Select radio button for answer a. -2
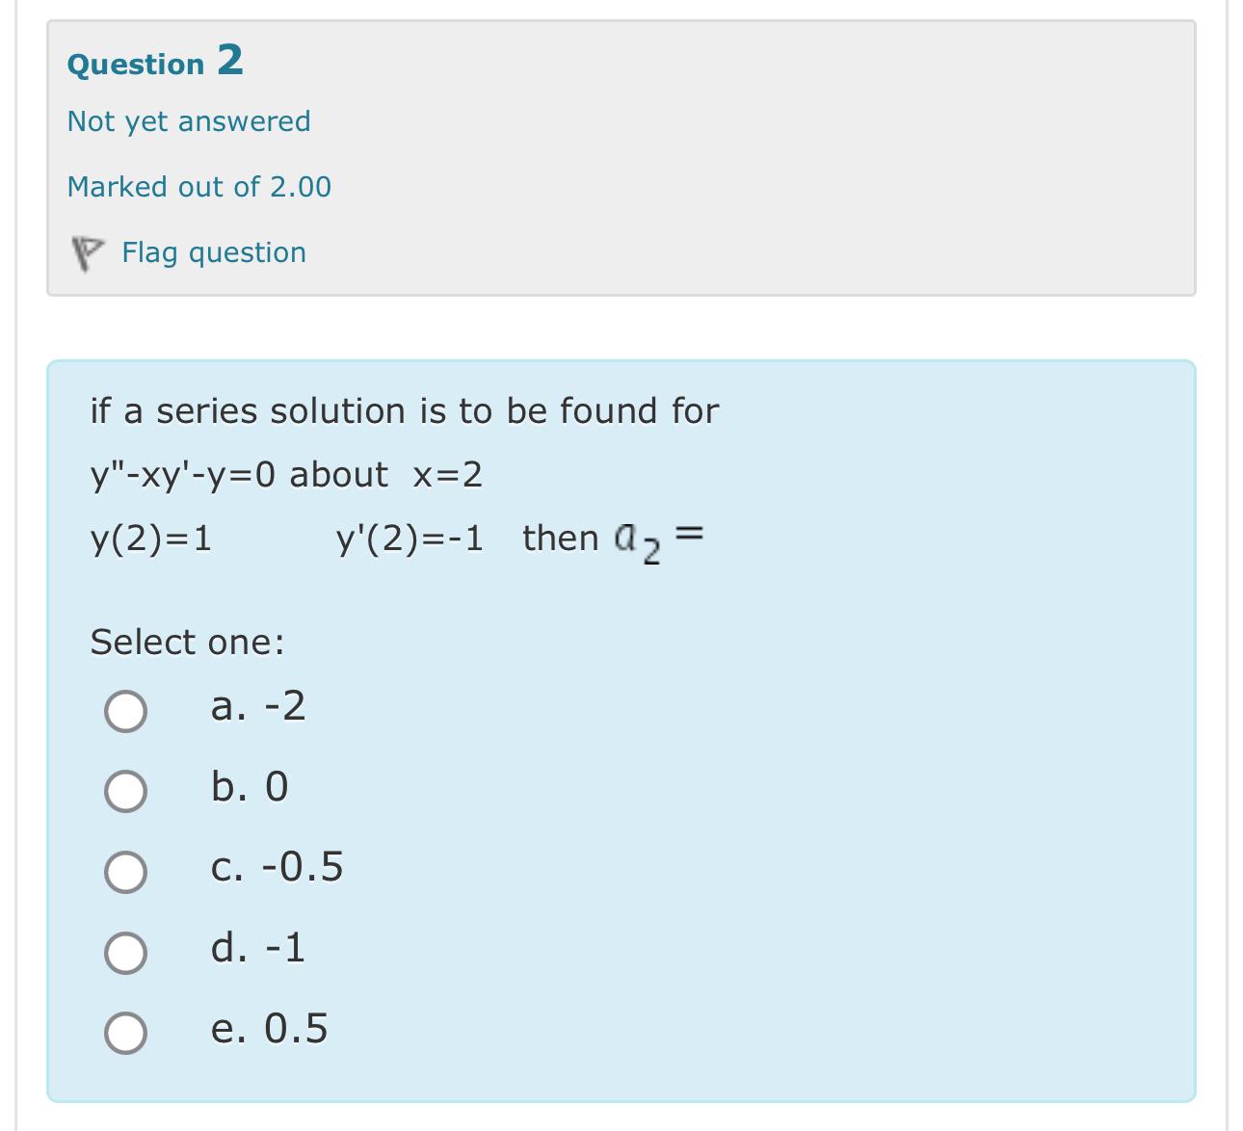Image resolution: width=1243 pixels, height=1131 pixels. [x=125, y=710]
